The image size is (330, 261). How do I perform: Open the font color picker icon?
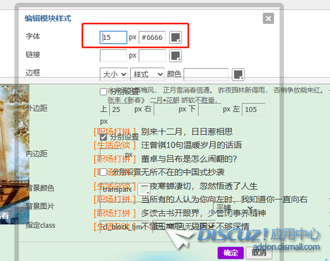175,38
